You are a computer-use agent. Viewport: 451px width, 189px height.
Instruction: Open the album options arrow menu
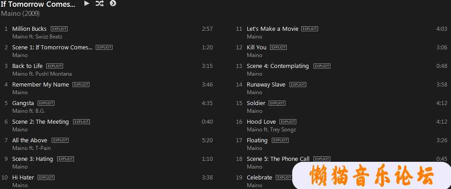click(x=113, y=4)
